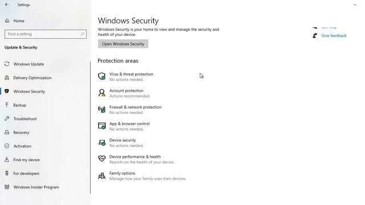
Task: Click 'Reports on the health of your device.'
Action: pyautogui.click(x=142, y=162)
